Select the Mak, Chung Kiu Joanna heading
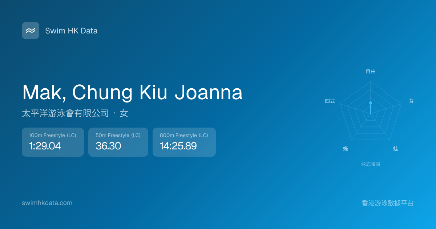 [132, 92]
